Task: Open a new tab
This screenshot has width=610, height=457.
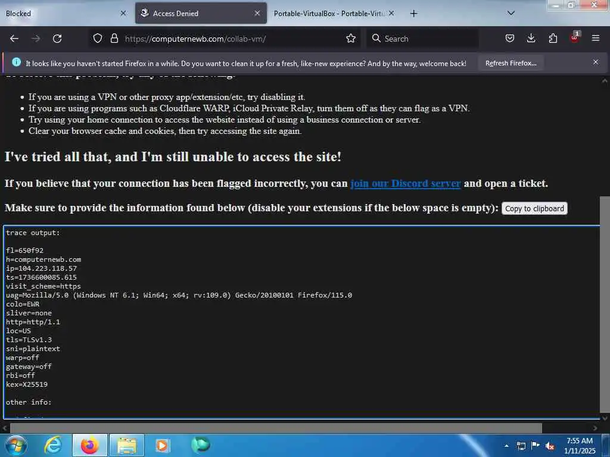Action: [413, 14]
